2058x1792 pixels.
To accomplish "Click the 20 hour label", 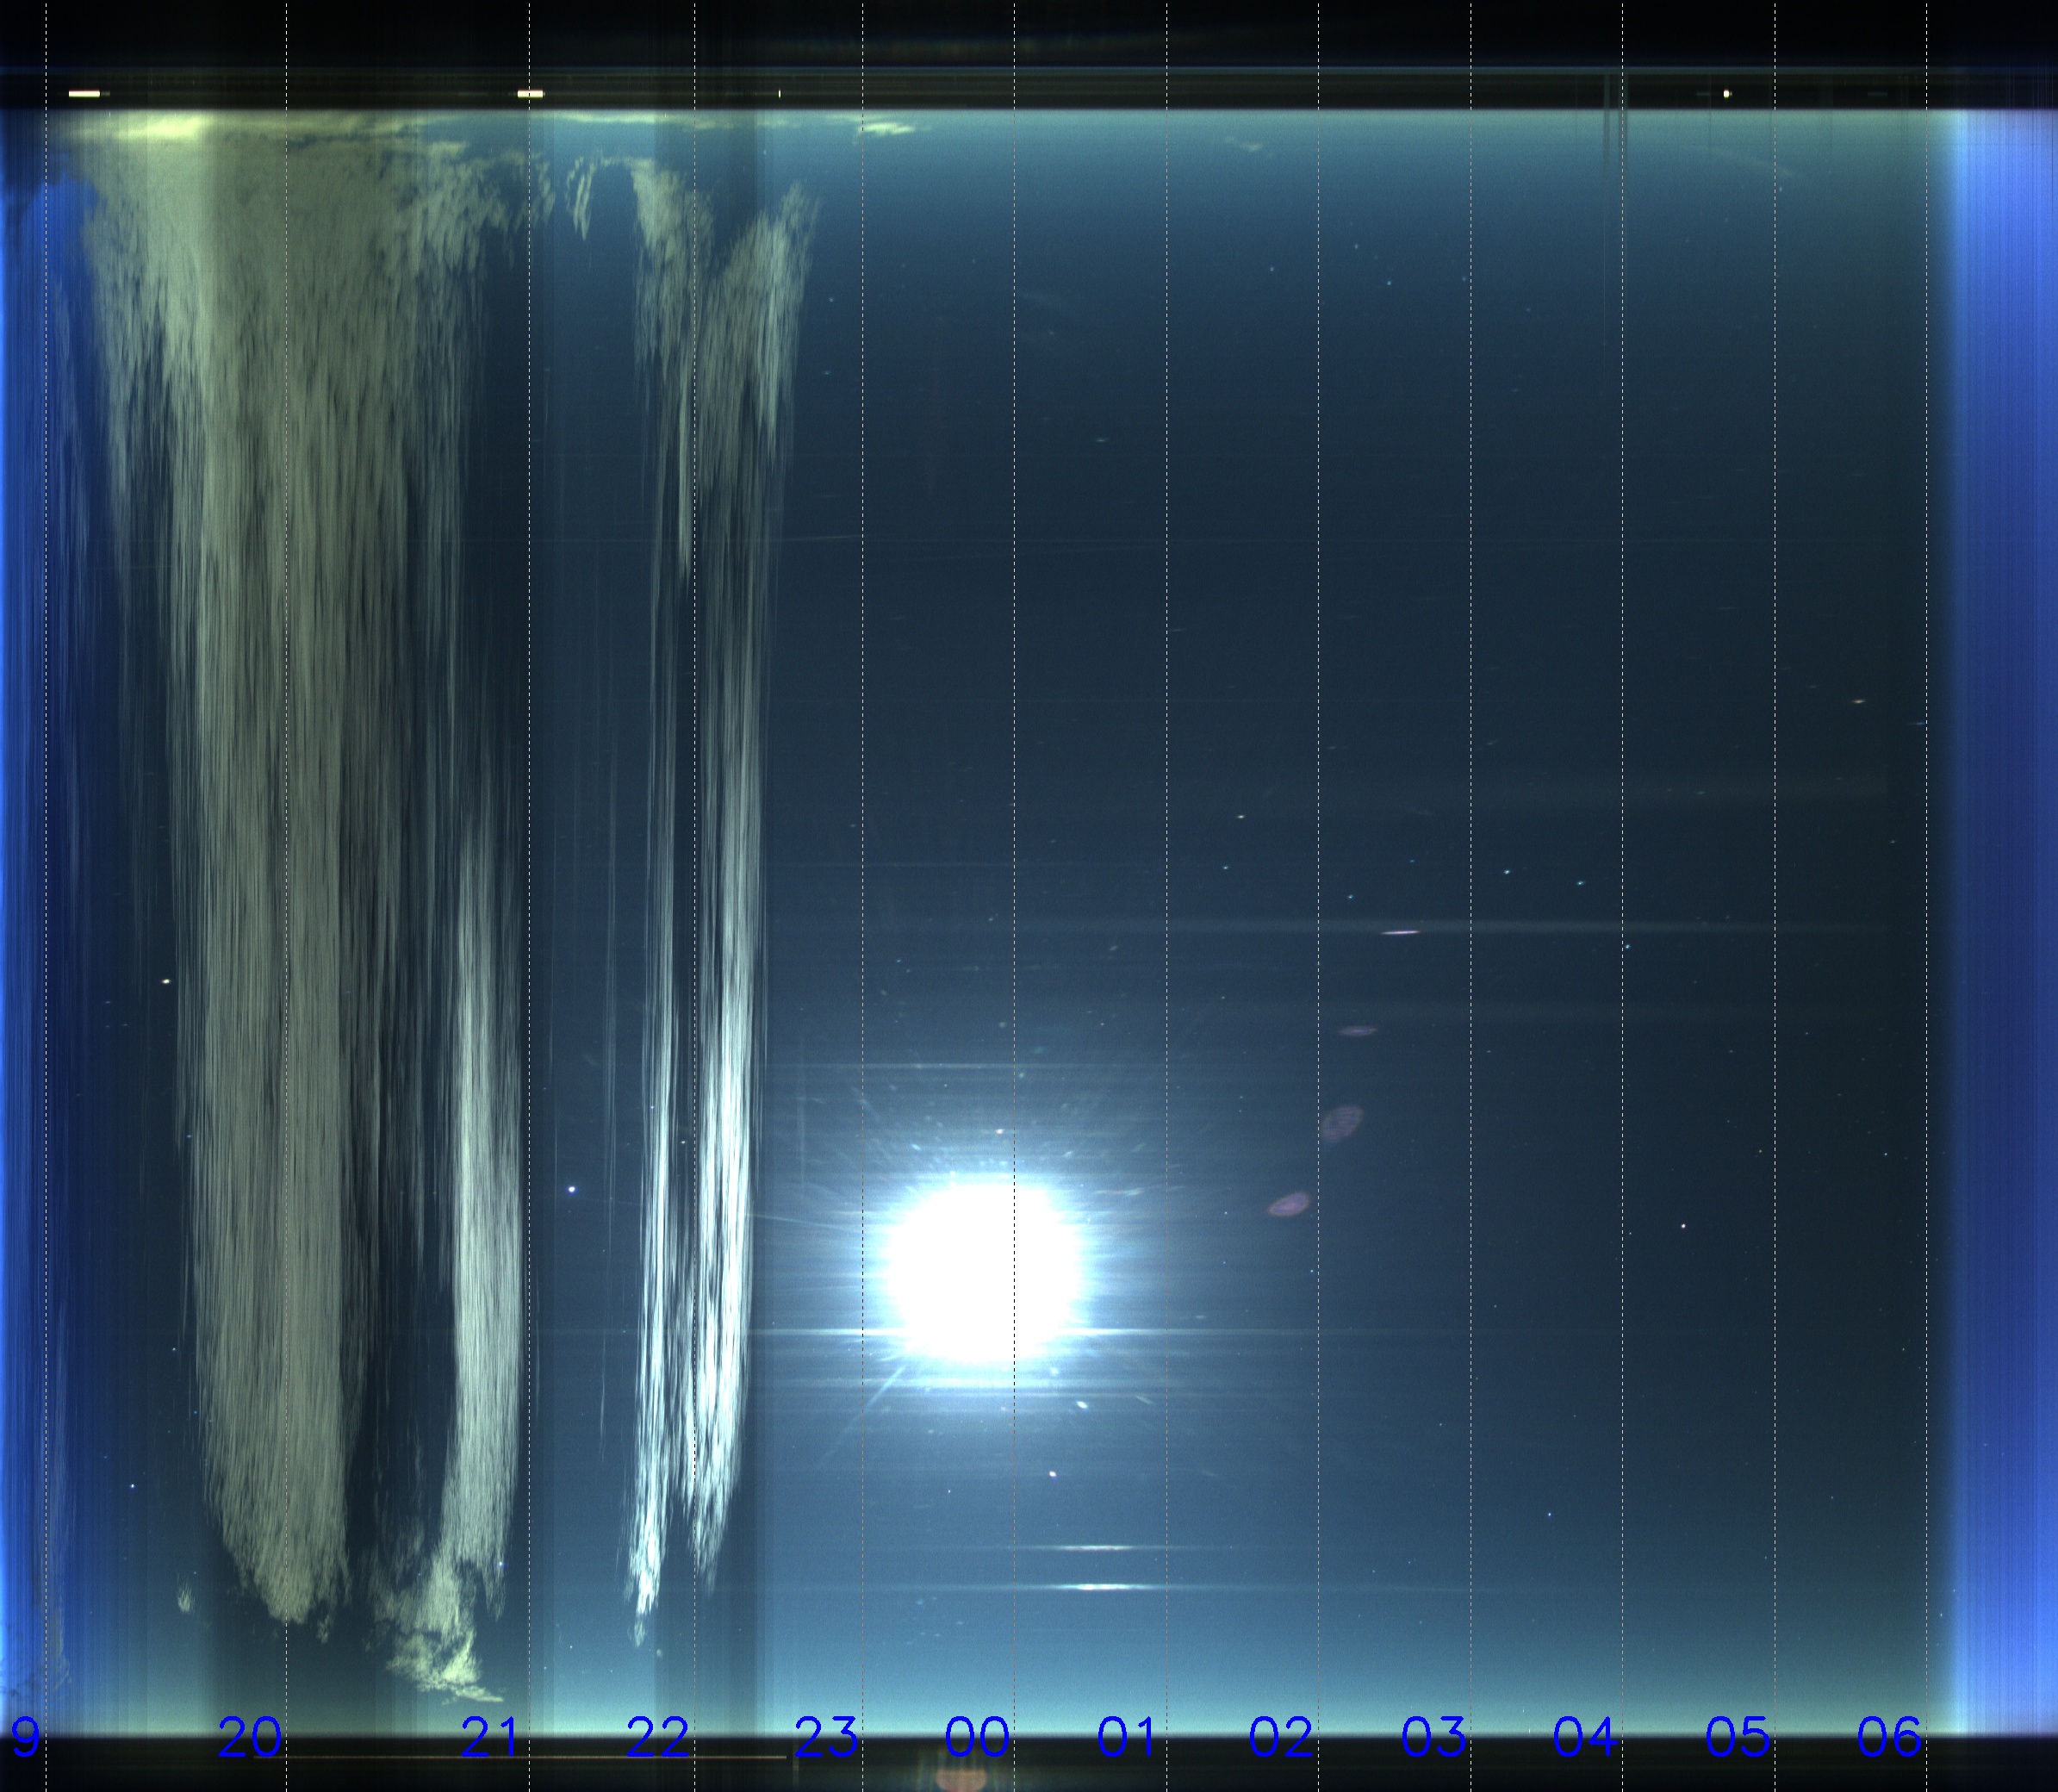I will [x=249, y=1737].
